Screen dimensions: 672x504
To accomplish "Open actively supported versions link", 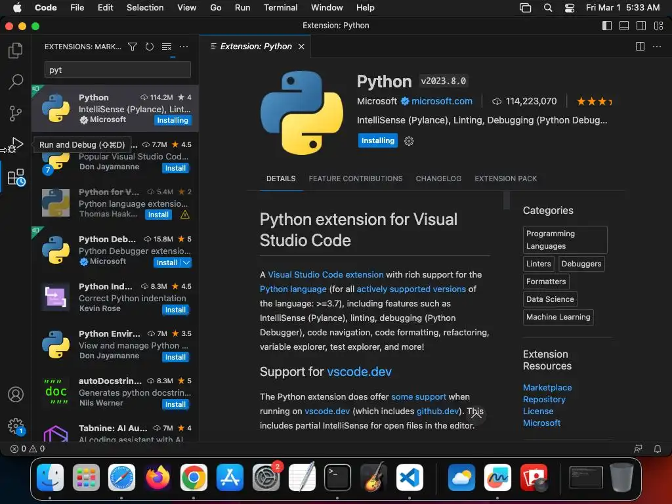I will [x=411, y=289].
